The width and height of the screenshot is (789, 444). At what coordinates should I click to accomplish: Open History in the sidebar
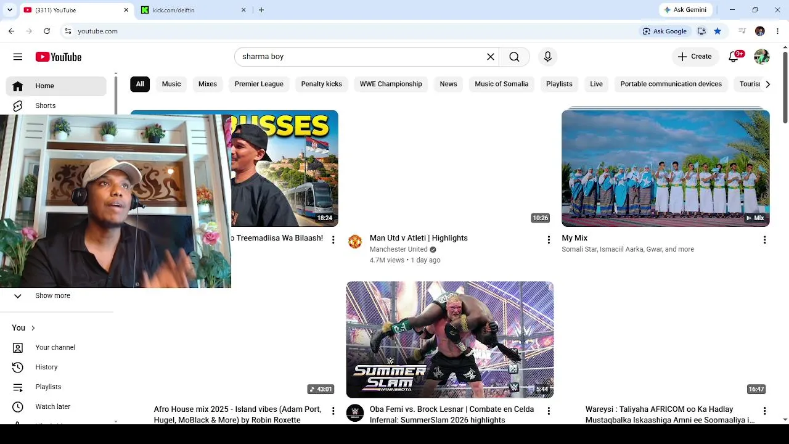point(57,367)
